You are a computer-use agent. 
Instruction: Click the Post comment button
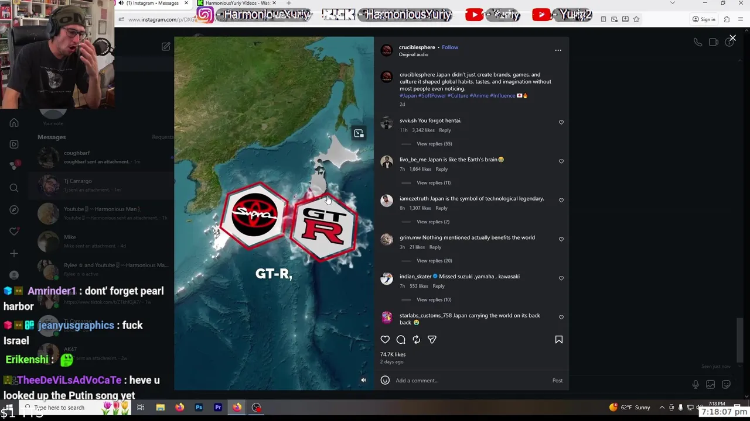point(557,381)
